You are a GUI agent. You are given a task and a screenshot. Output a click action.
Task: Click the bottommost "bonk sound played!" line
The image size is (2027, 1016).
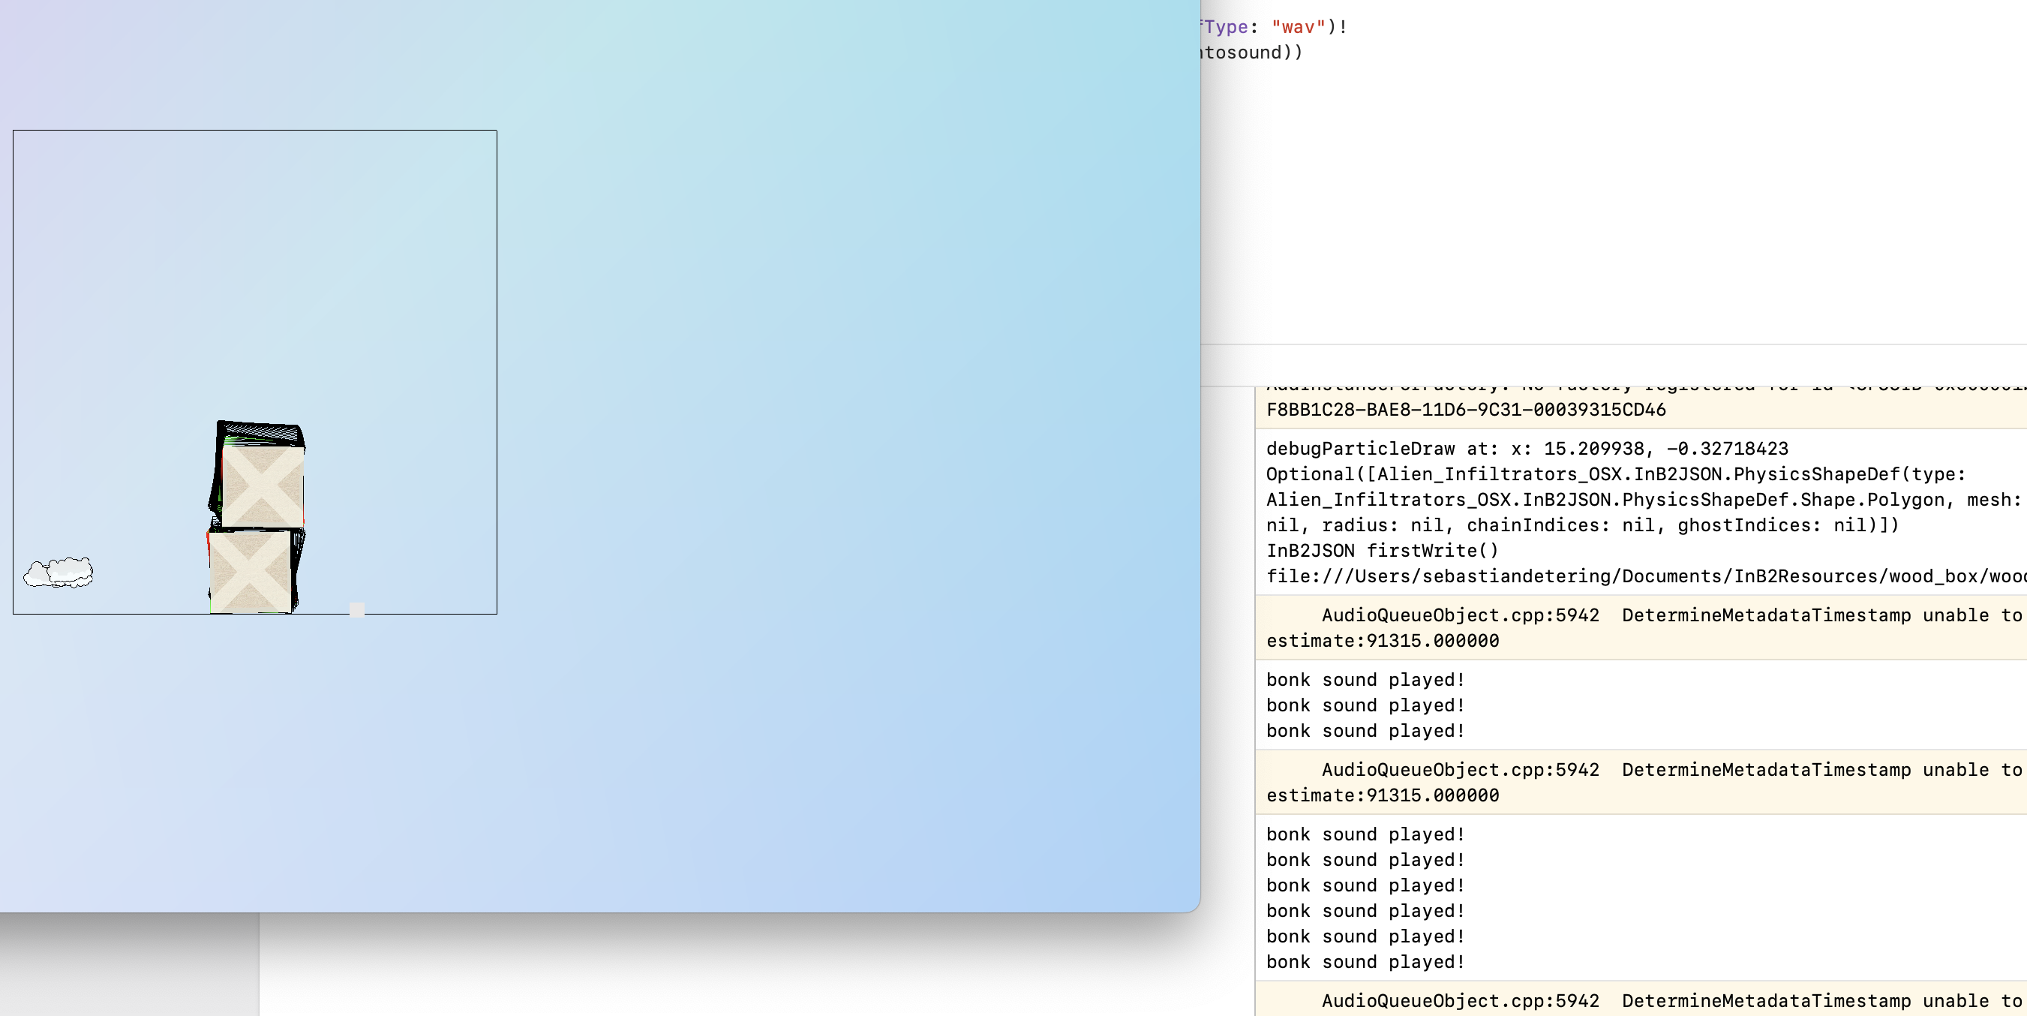1365,962
